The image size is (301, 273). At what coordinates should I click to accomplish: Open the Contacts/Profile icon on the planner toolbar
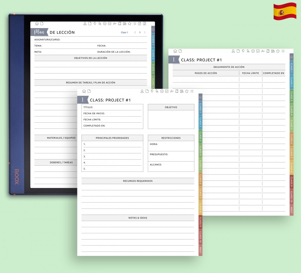coord(142,91)
